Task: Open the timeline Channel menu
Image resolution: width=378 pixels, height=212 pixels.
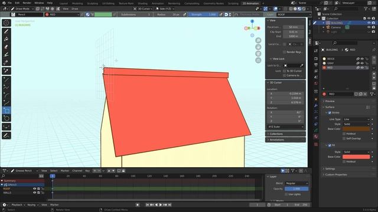Action: point(77,171)
